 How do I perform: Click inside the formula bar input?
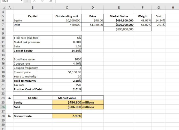click(x=117, y=1)
